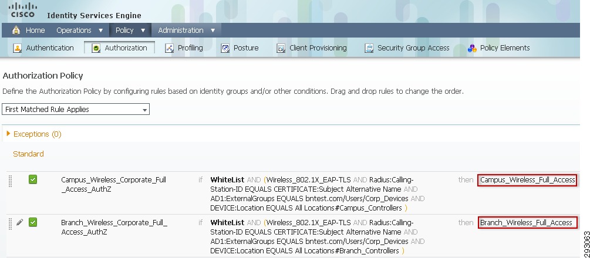Click the Policy Elements icon
590x258 pixels.
point(472,48)
